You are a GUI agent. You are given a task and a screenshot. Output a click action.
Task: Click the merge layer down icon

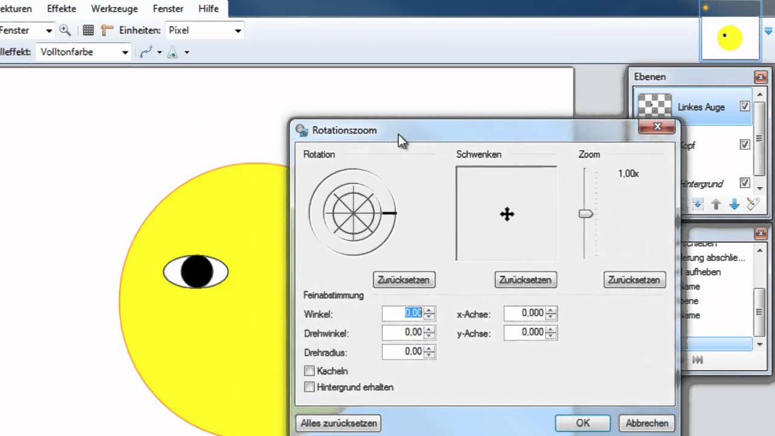click(697, 204)
